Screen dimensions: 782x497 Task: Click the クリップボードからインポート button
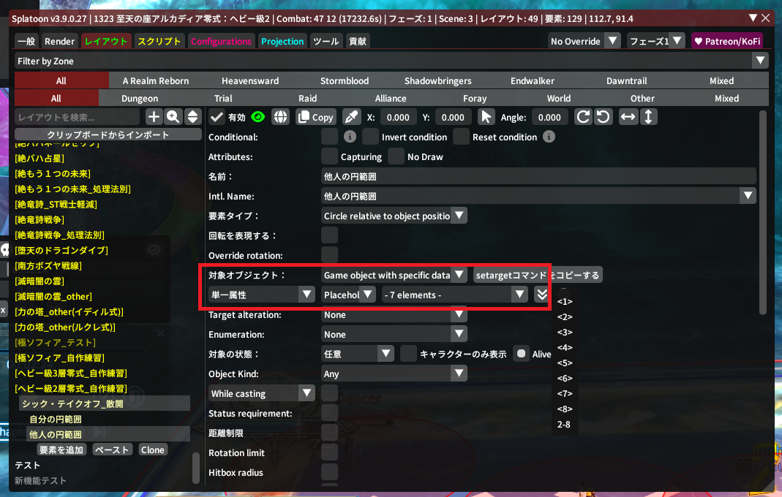coord(108,134)
